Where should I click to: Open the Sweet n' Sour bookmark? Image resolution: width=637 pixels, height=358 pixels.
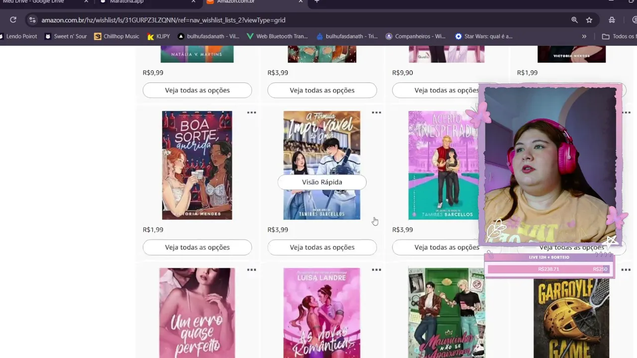click(66, 36)
